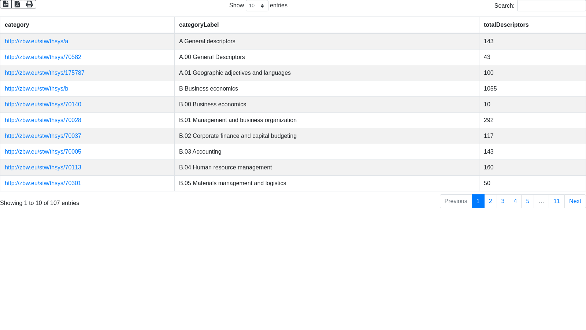Sort by categoryLabel column header

[199, 25]
